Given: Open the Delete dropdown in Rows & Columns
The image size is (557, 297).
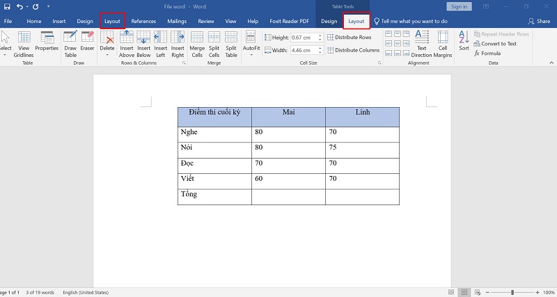Looking at the screenshot, I should [107, 44].
